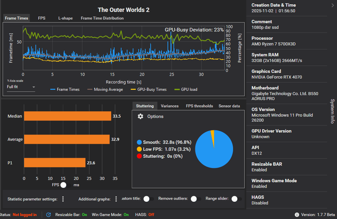Click the vertical System Info label

pyautogui.click(x=332, y=111)
